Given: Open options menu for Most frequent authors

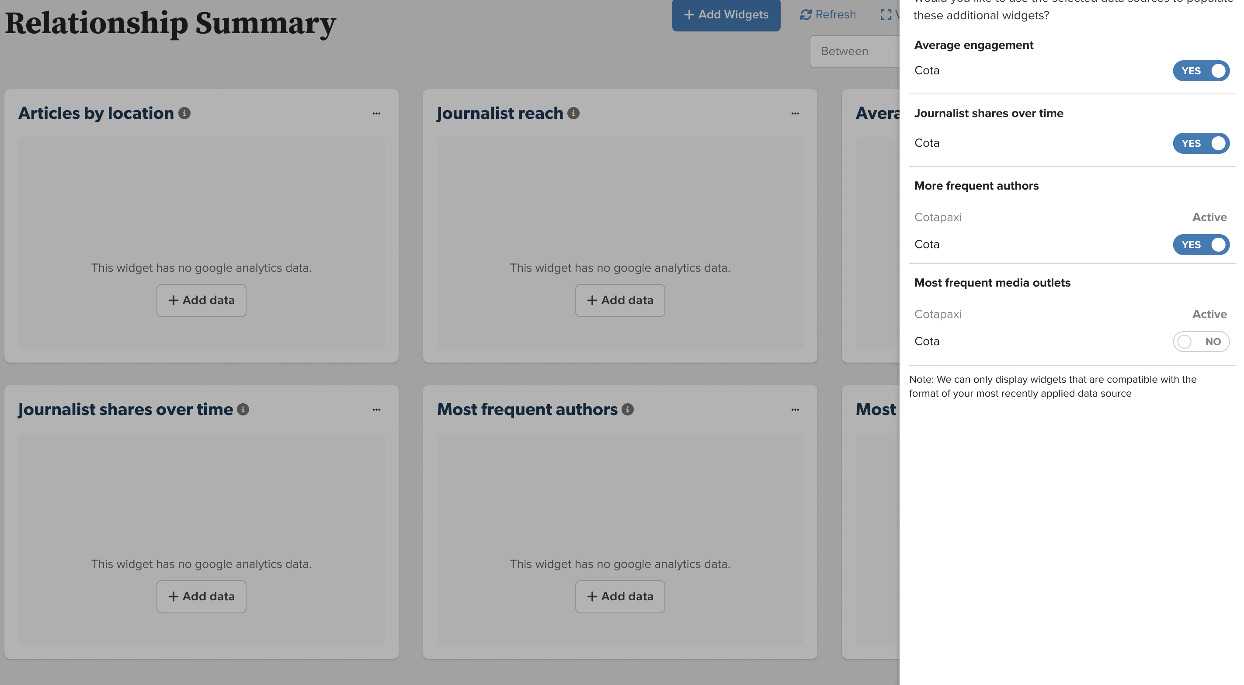Looking at the screenshot, I should pos(795,410).
